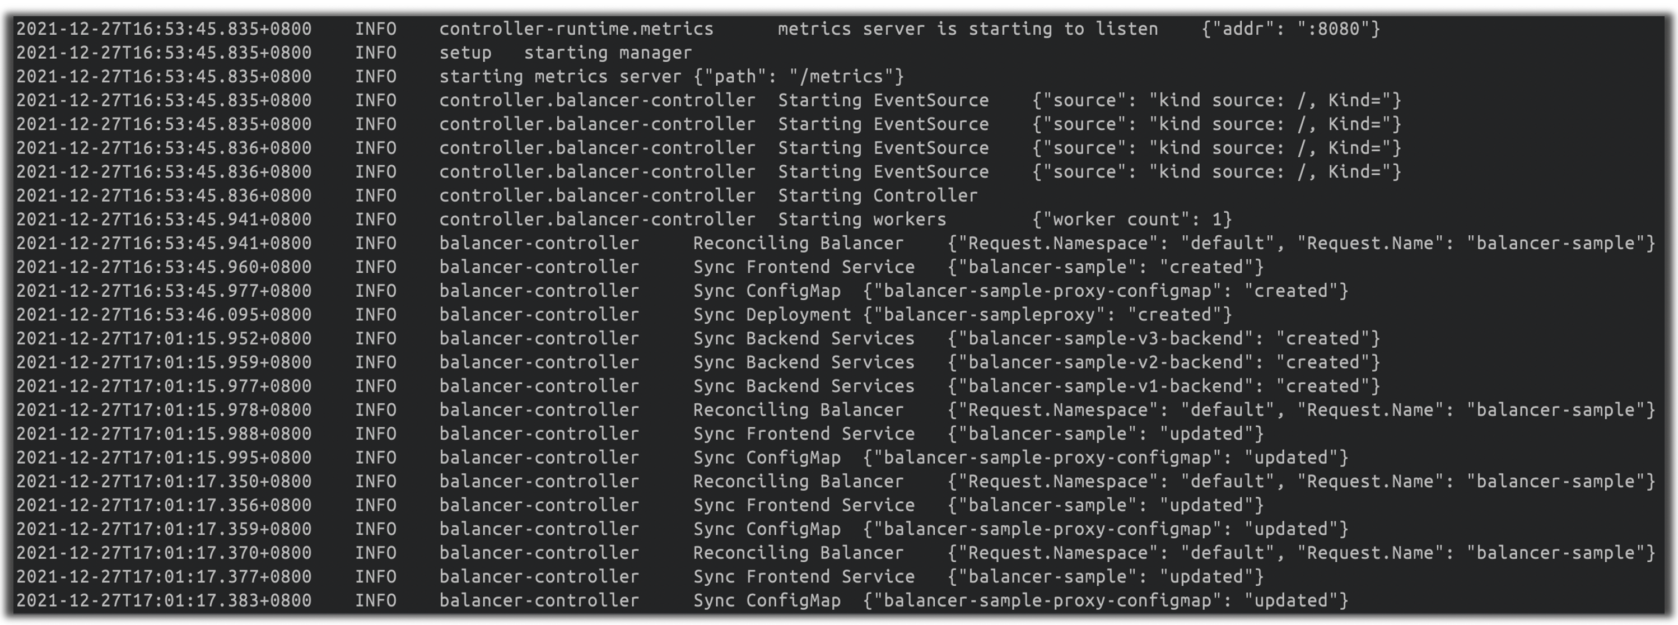Click the first "Reconciling Balancer" message

point(798,244)
